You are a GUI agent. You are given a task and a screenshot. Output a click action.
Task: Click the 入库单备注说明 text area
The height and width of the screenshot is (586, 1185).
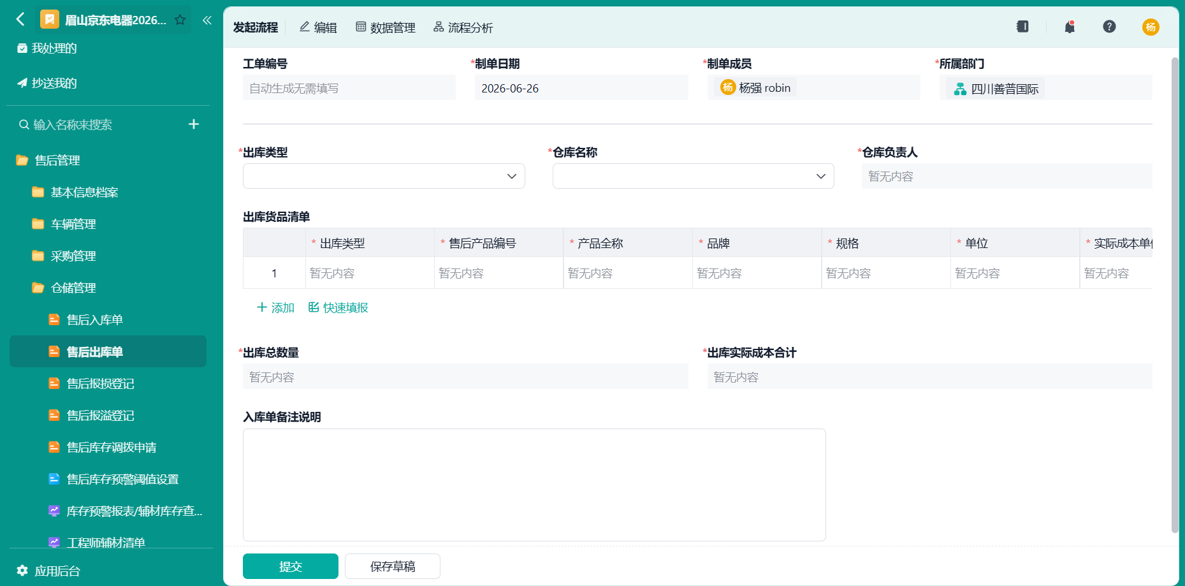pyautogui.click(x=534, y=485)
